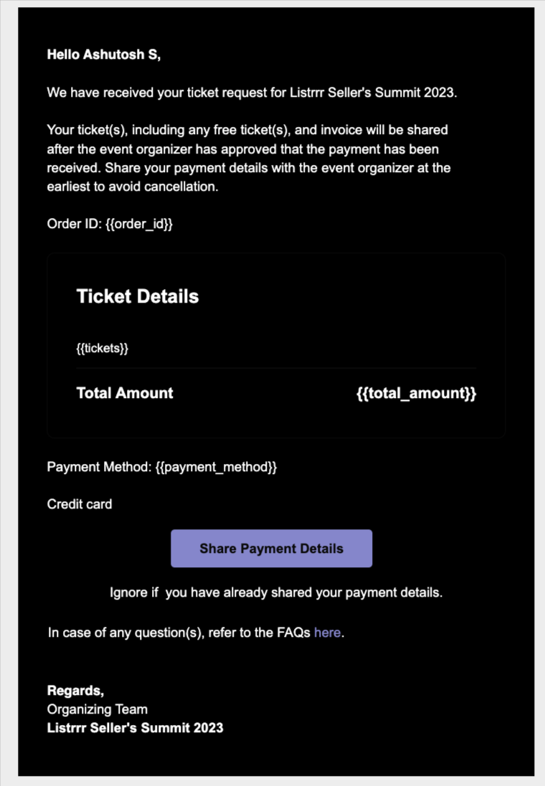
Task: Click the 'In case of any question(s)' text
Action: pos(179,633)
